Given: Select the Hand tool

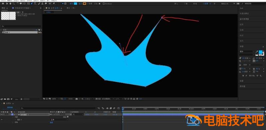Looking at the screenshot, I should [10, 4].
